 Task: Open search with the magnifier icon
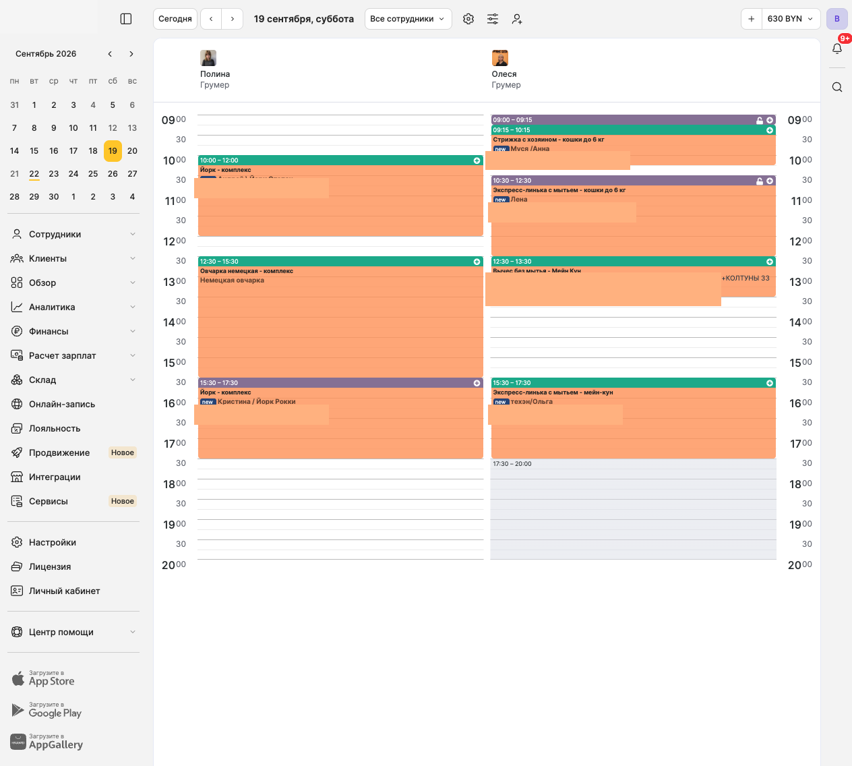[837, 87]
